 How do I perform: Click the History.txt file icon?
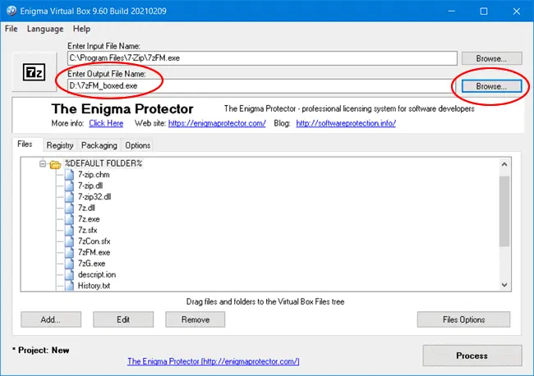(x=69, y=284)
